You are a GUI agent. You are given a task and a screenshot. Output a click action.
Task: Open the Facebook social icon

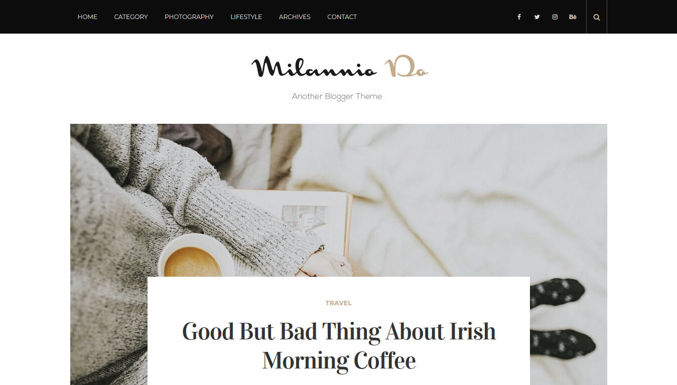pyautogui.click(x=519, y=17)
